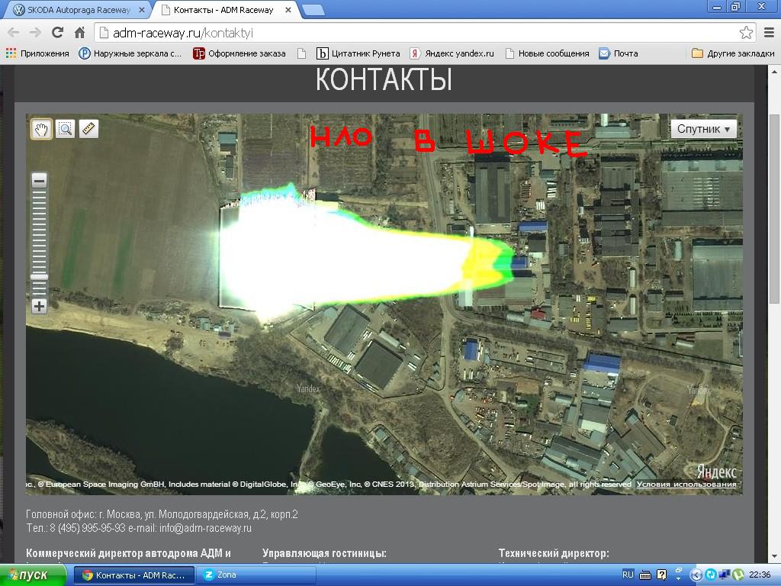The image size is (781, 586).
Task: Open the Оформление заказа bookmark
Action: [240, 53]
